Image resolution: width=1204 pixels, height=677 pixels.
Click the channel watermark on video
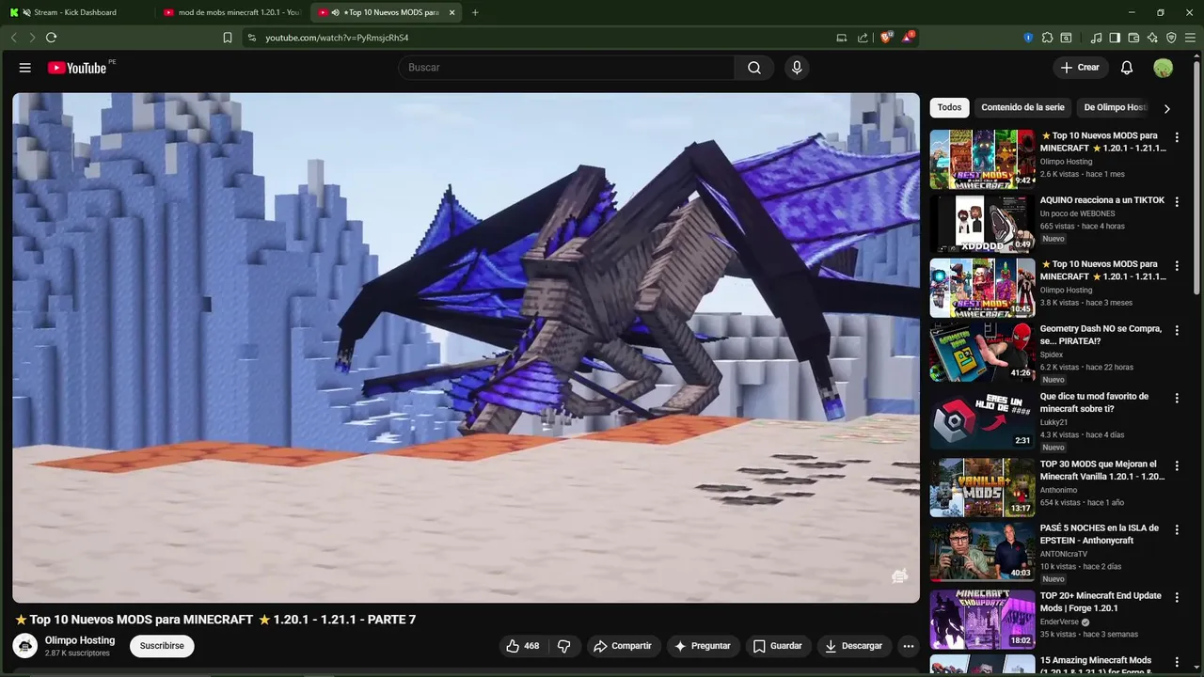tap(899, 576)
